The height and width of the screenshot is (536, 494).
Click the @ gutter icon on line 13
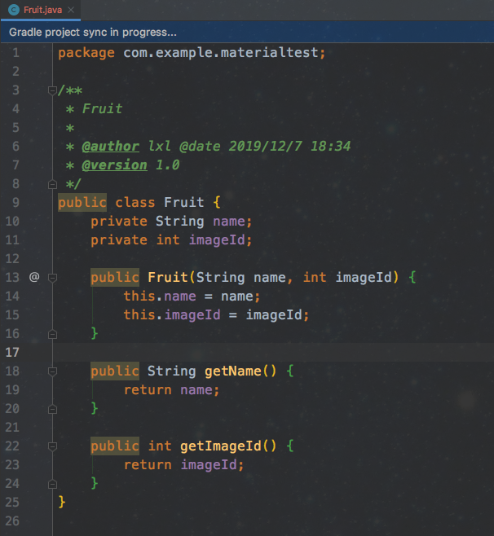(34, 277)
